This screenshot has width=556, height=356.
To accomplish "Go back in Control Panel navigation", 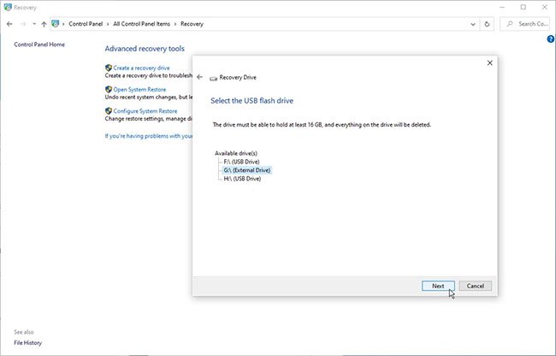I will pyautogui.click(x=9, y=24).
